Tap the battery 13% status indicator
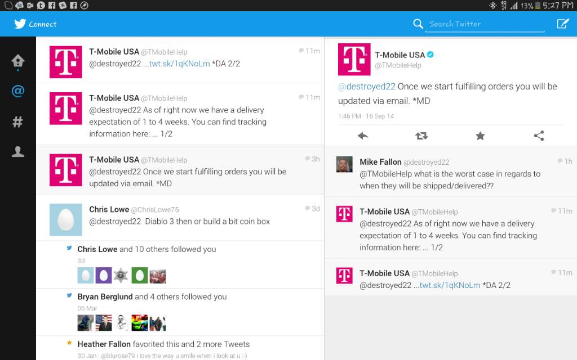 530,6
